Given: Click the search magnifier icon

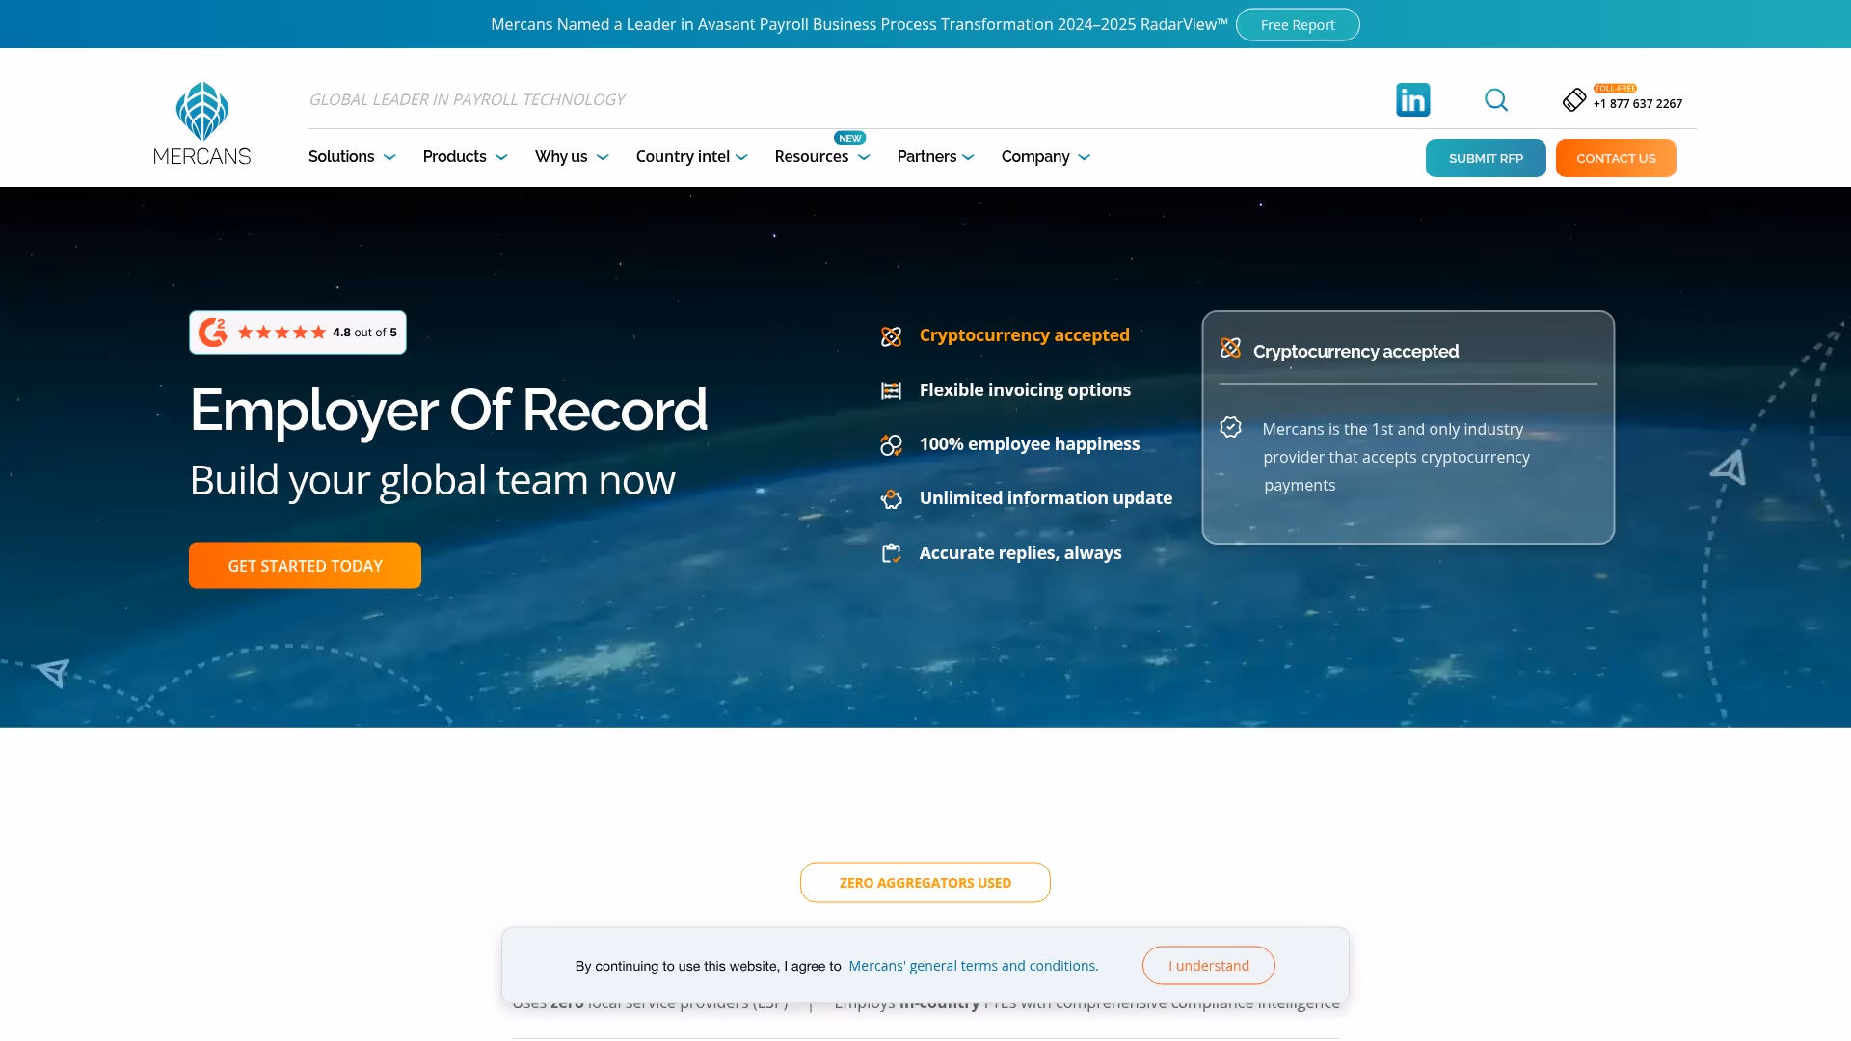Looking at the screenshot, I should [x=1495, y=99].
